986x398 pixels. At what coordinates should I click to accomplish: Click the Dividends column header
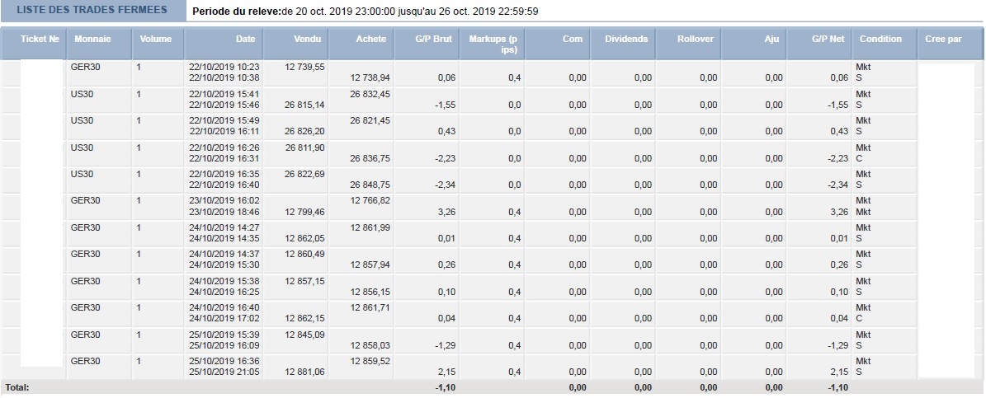623,44
